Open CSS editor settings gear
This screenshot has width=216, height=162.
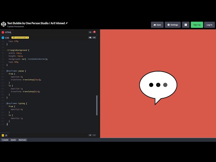point(90,37)
